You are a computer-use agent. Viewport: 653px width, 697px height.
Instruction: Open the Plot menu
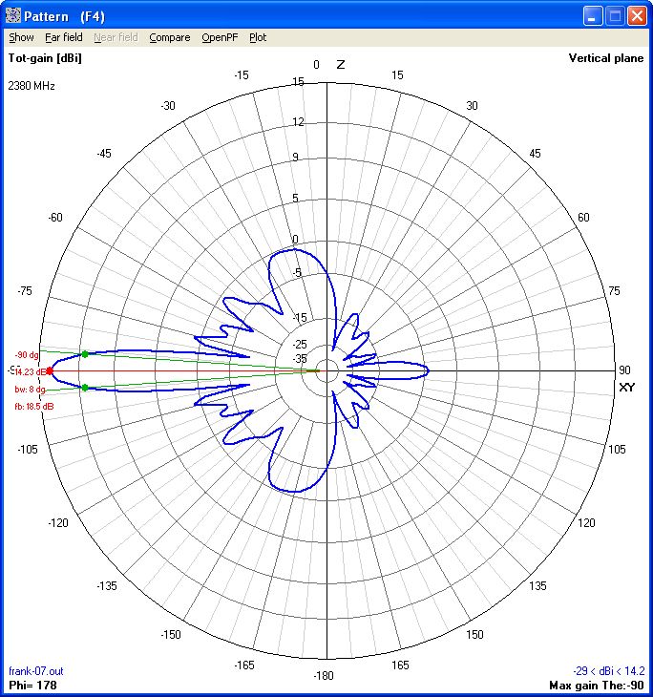click(258, 37)
